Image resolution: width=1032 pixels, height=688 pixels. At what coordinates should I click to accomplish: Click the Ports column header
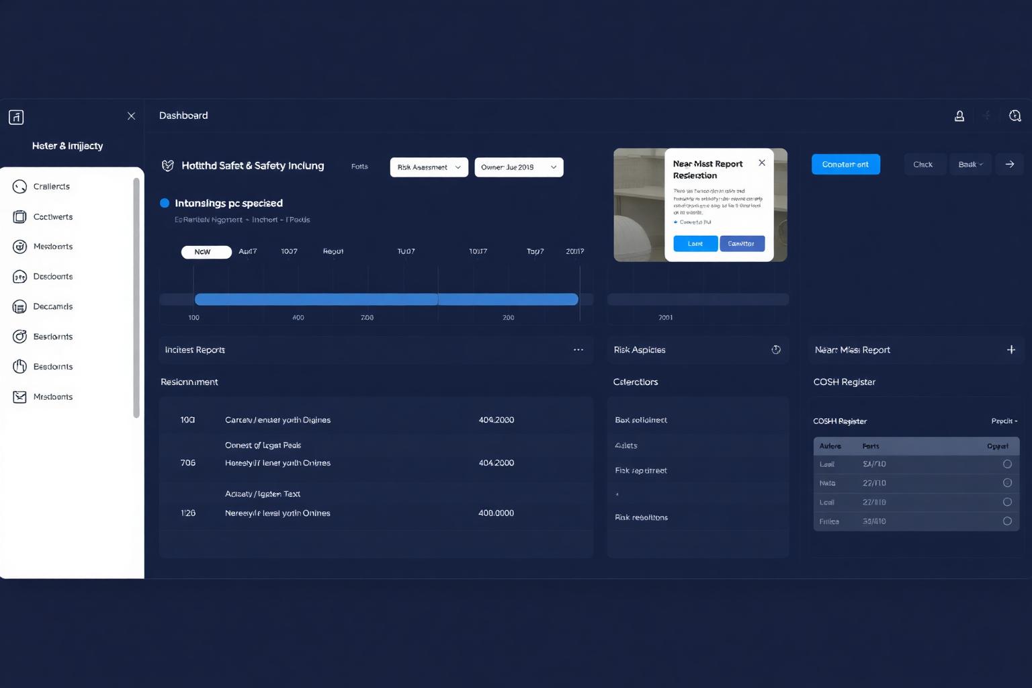click(x=871, y=446)
